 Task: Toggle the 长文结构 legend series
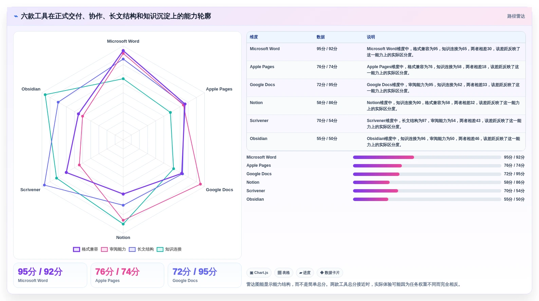(141, 249)
